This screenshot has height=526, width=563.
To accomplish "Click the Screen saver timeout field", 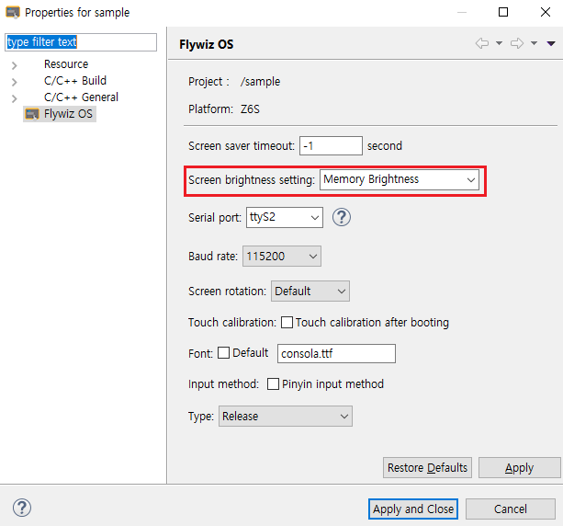I will pyautogui.click(x=331, y=145).
